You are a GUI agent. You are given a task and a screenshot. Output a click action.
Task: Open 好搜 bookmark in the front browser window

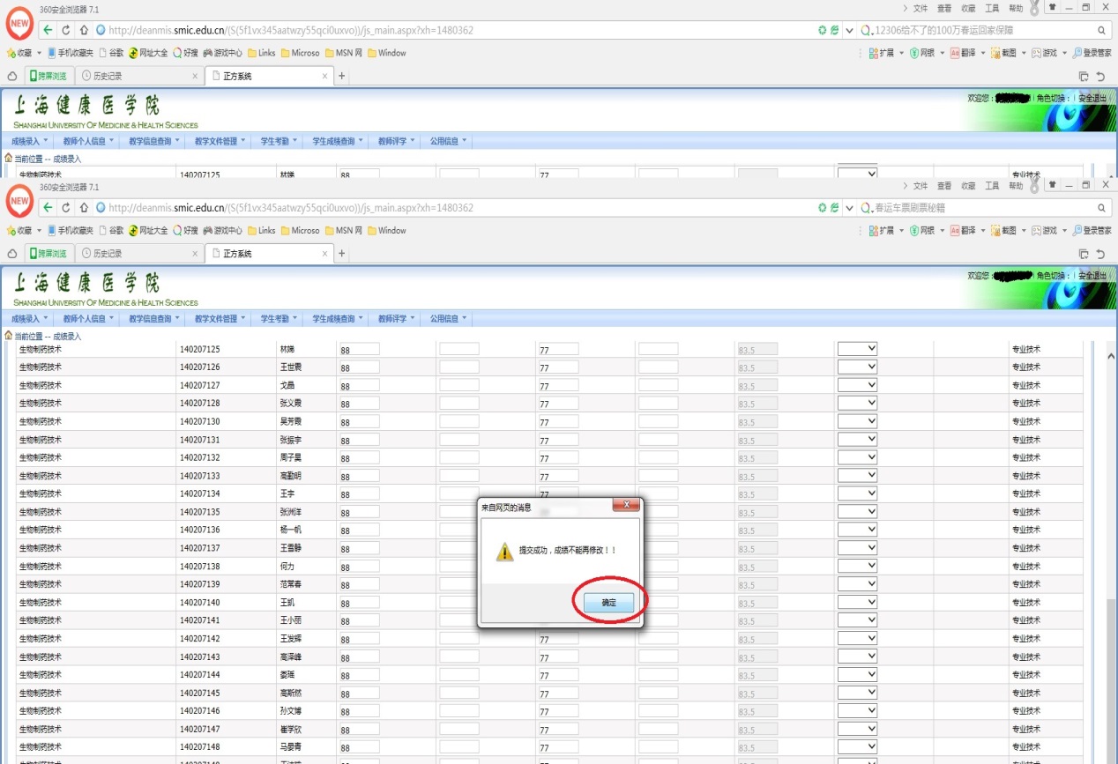pos(186,231)
